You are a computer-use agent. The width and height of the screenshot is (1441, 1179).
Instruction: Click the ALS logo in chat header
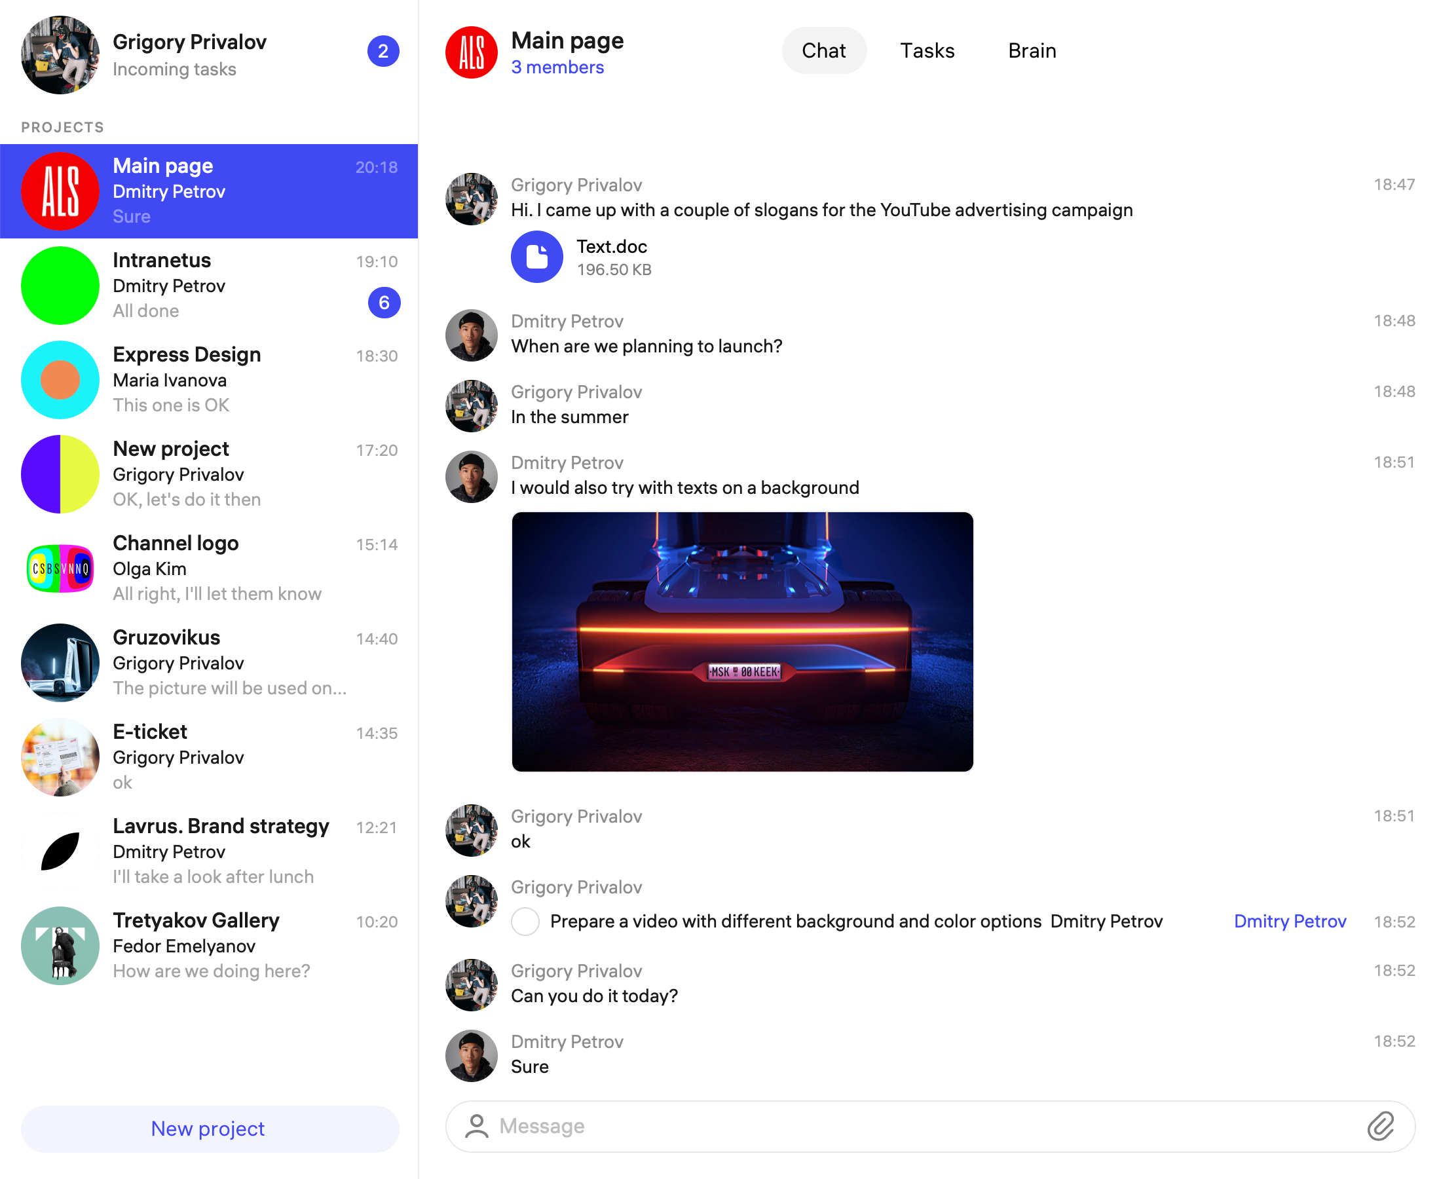click(472, 52)
